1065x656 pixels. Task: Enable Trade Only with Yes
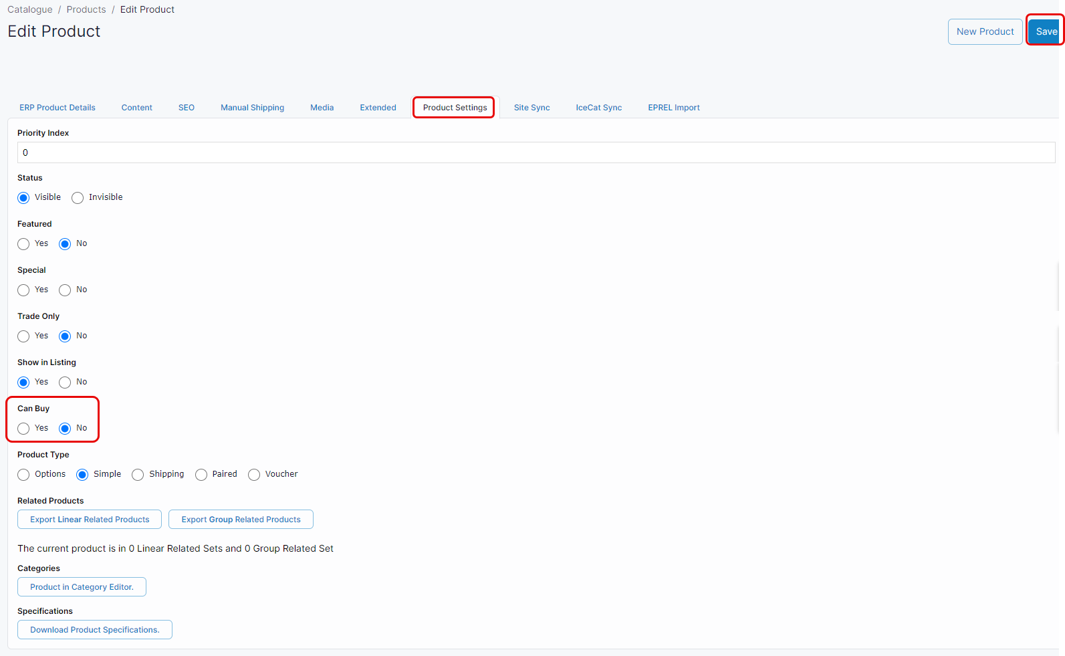coord(24,336)
